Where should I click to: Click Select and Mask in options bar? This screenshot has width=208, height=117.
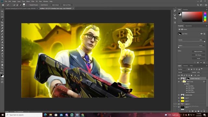[x=67, y=5]
